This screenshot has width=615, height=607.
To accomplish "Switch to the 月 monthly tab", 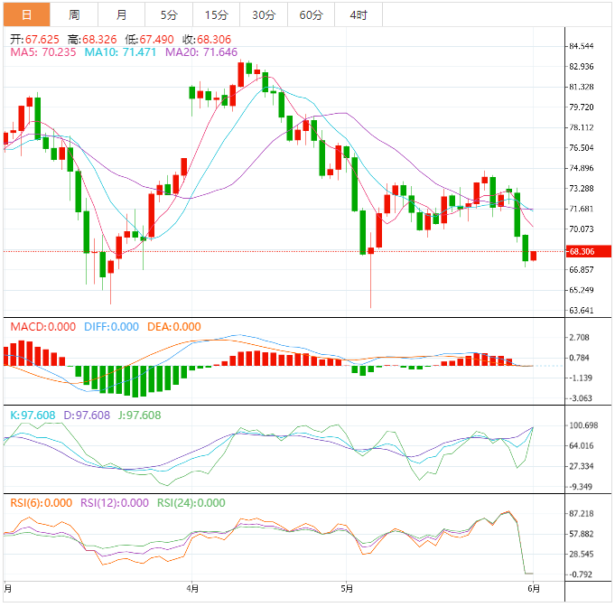I will [x=121, y=15].
